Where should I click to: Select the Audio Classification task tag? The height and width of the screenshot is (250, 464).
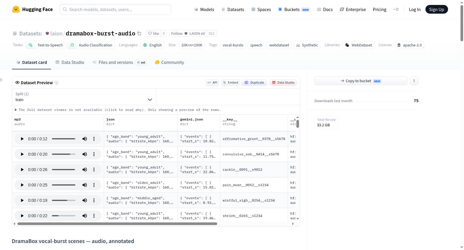click(x=91, y=45)
